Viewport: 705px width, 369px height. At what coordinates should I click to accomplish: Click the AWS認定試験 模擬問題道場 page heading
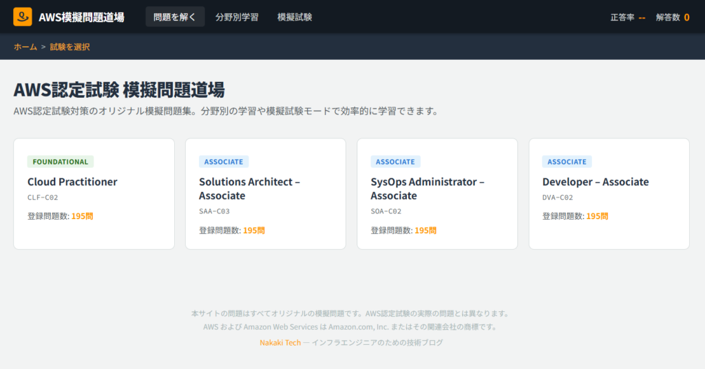click(x=119, y=89)
